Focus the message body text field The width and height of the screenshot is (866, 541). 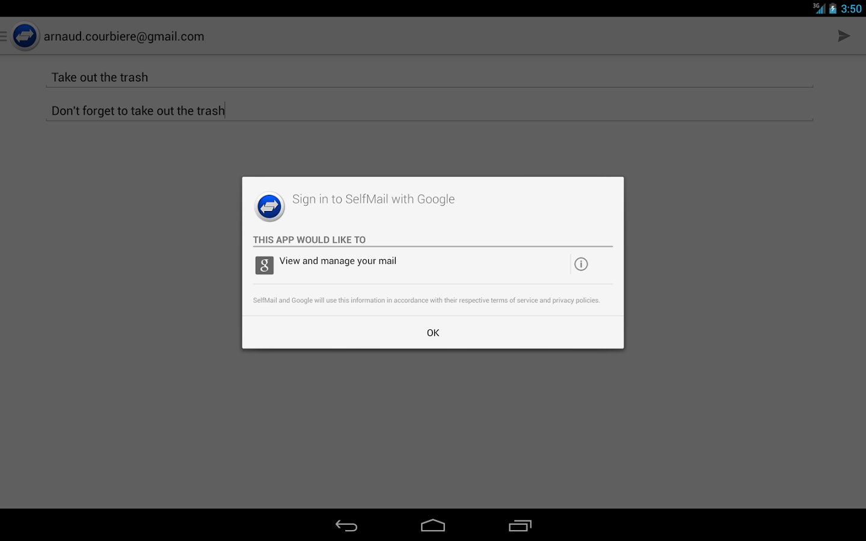(x=429, y=111)
